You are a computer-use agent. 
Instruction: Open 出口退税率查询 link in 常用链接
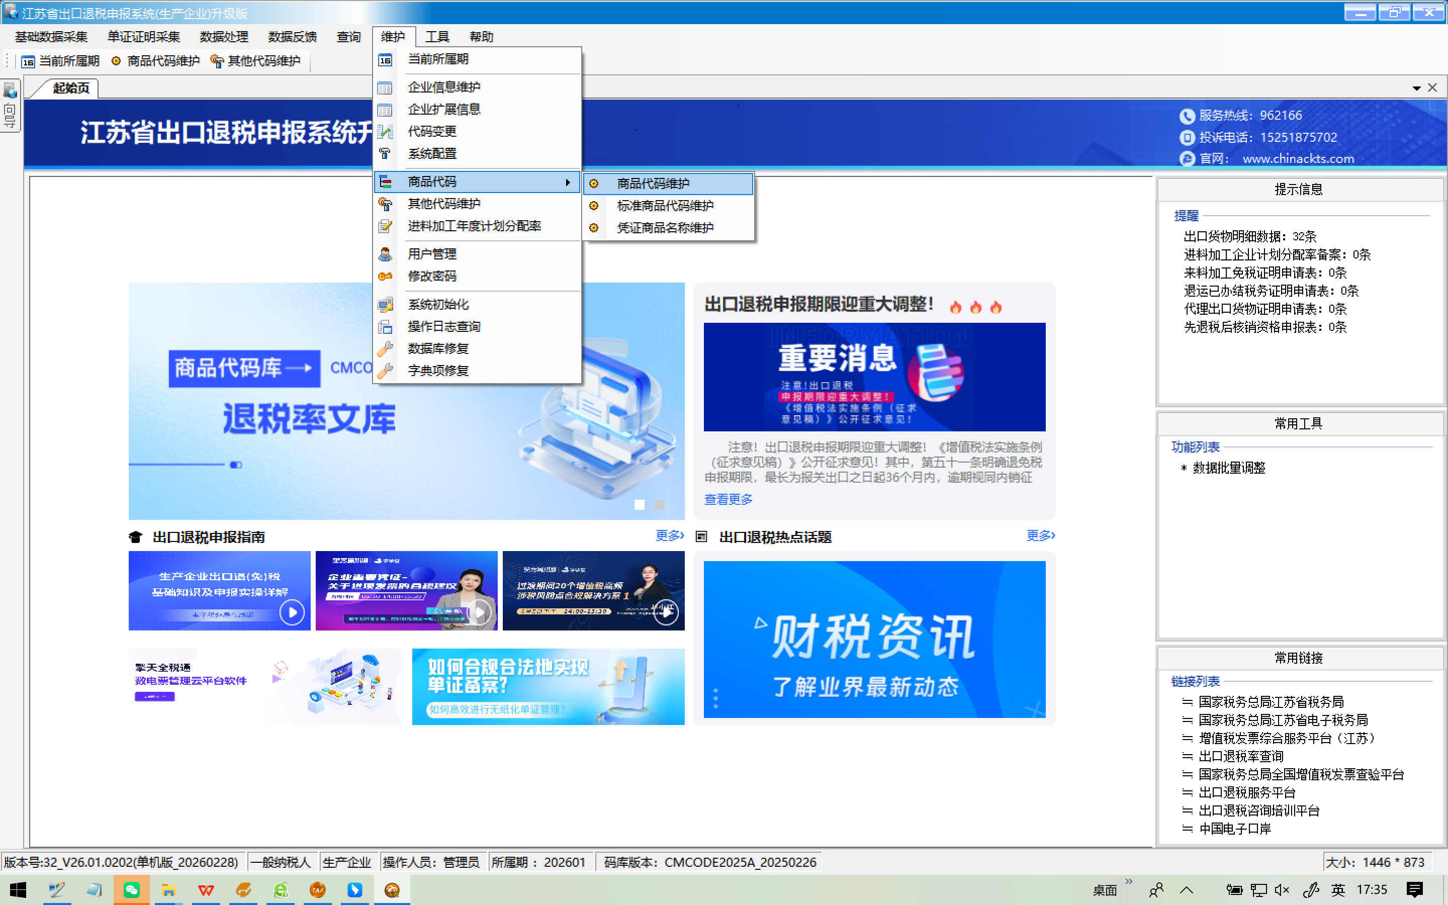coord(1241,756)
